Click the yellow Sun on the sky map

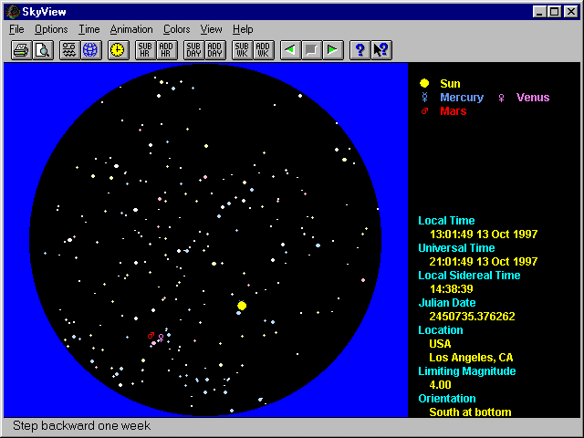(242, 306)
